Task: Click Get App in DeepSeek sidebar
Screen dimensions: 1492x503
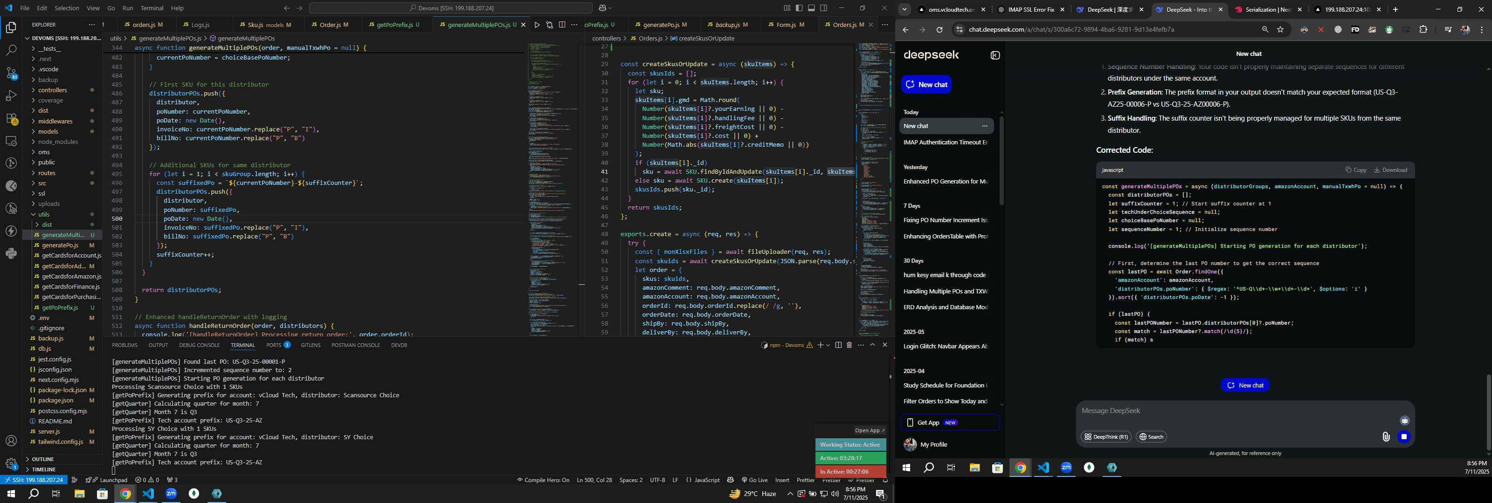Action: coord(949,422)
